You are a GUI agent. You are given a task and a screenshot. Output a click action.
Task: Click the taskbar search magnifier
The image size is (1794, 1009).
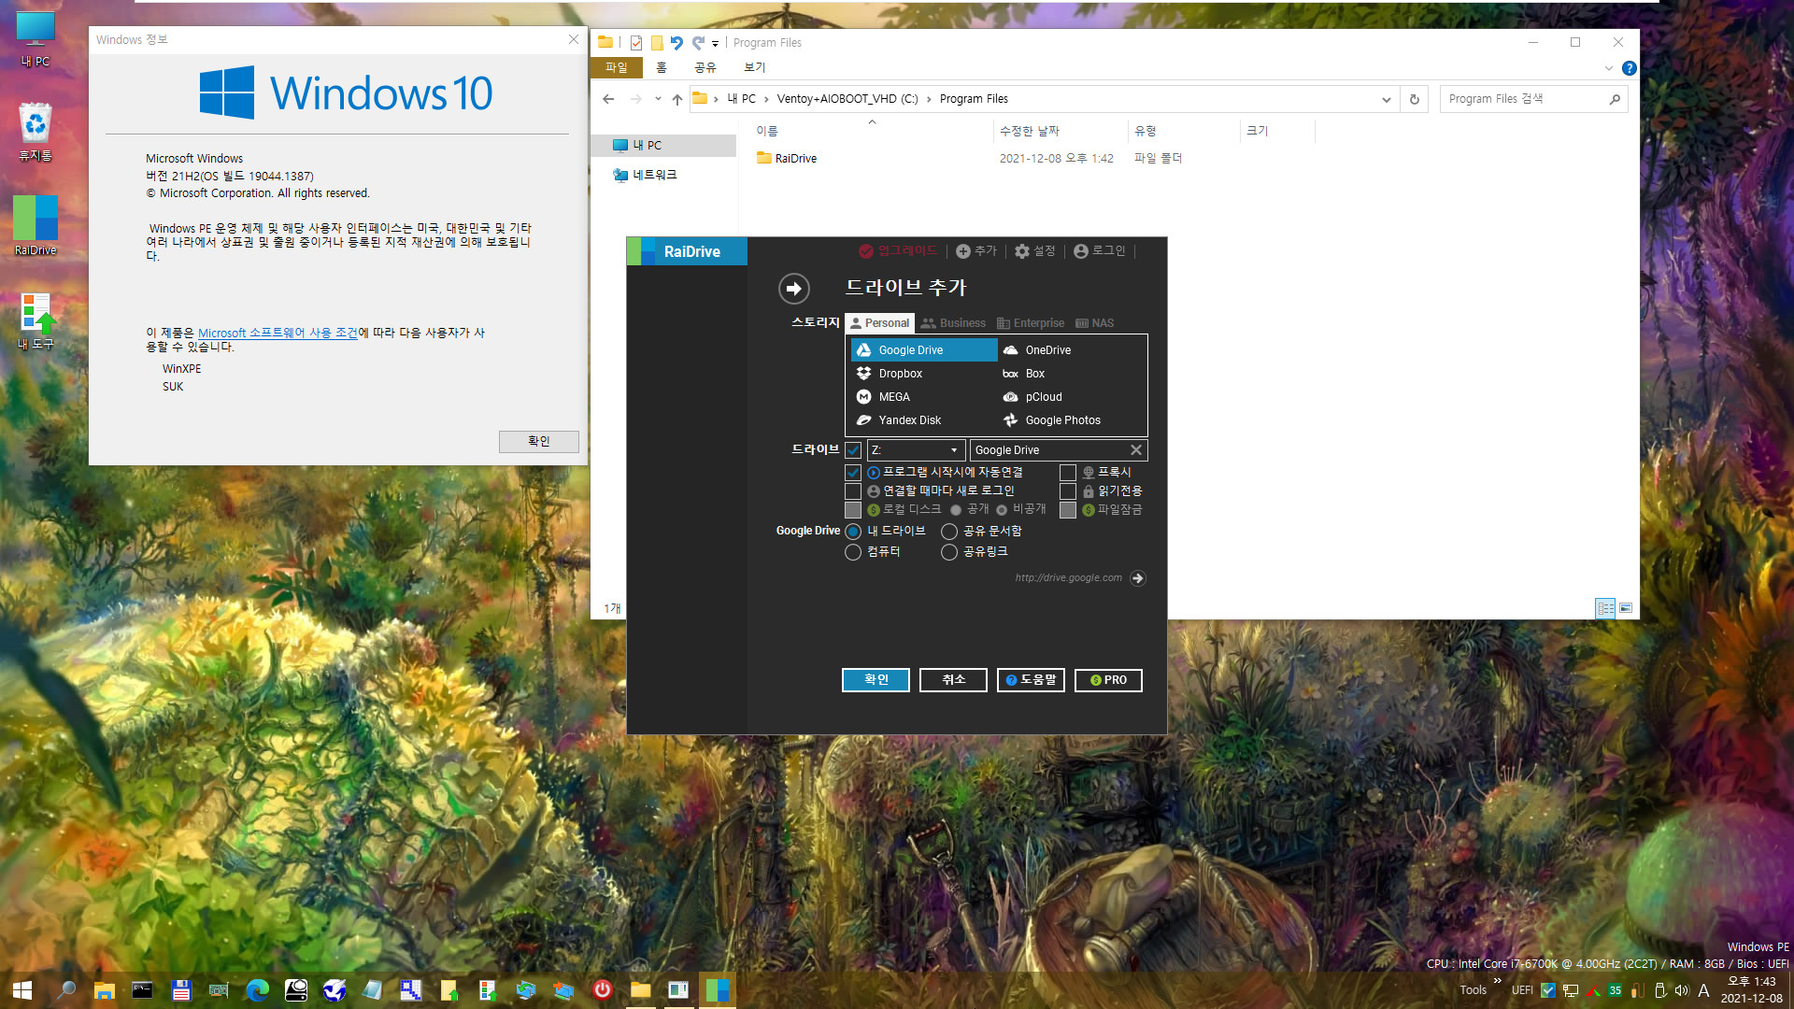click(x=65, y=990)
